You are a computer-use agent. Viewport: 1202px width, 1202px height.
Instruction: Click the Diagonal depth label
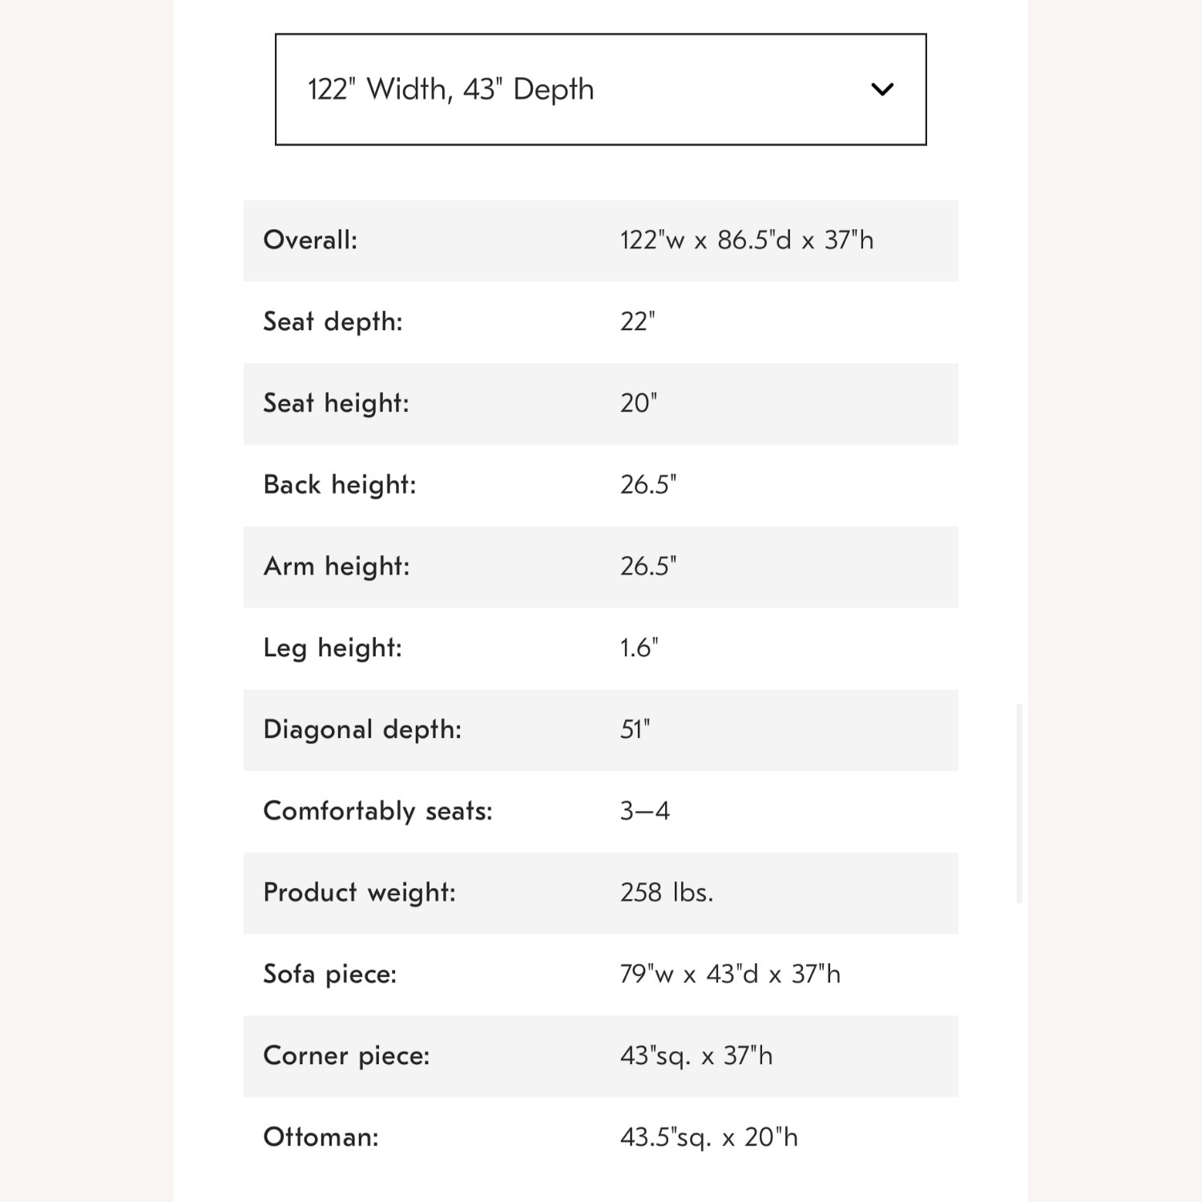click(x=362, y=729)
